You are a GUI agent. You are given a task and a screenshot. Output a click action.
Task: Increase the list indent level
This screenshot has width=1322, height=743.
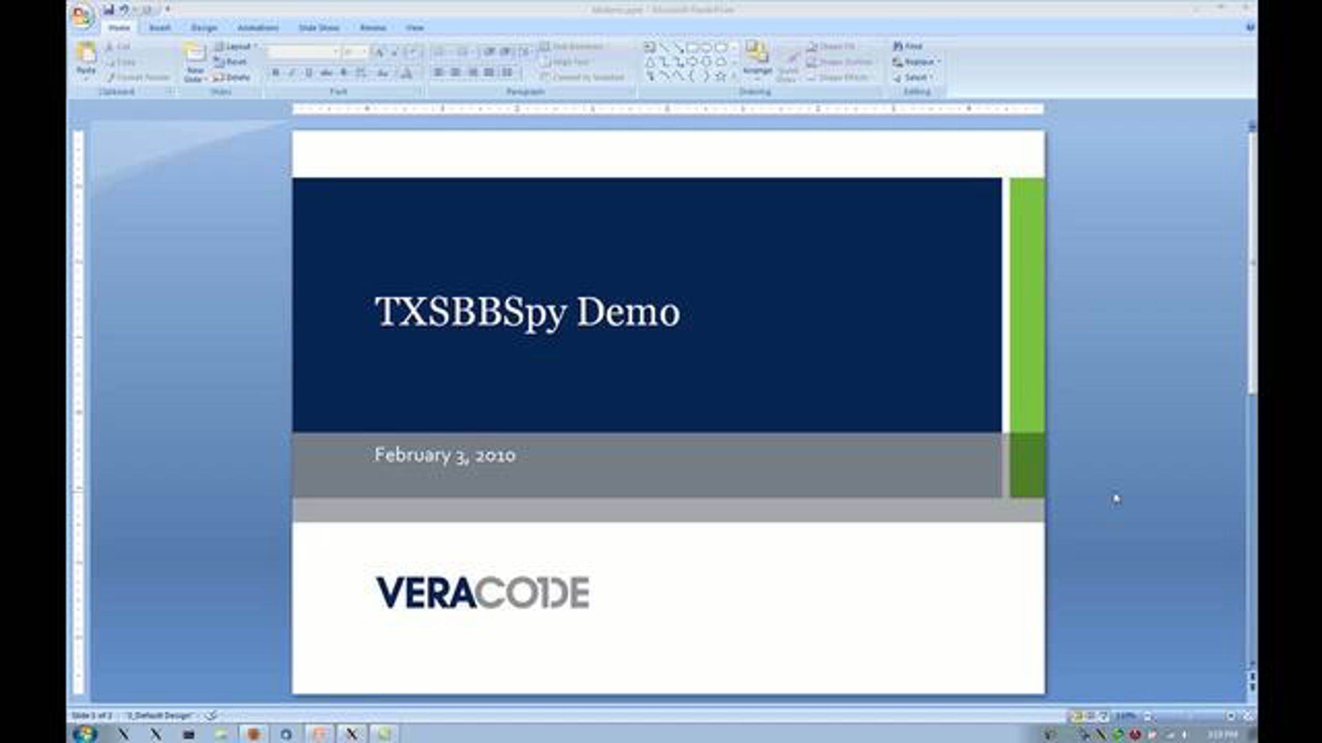[x=504, y=52]
